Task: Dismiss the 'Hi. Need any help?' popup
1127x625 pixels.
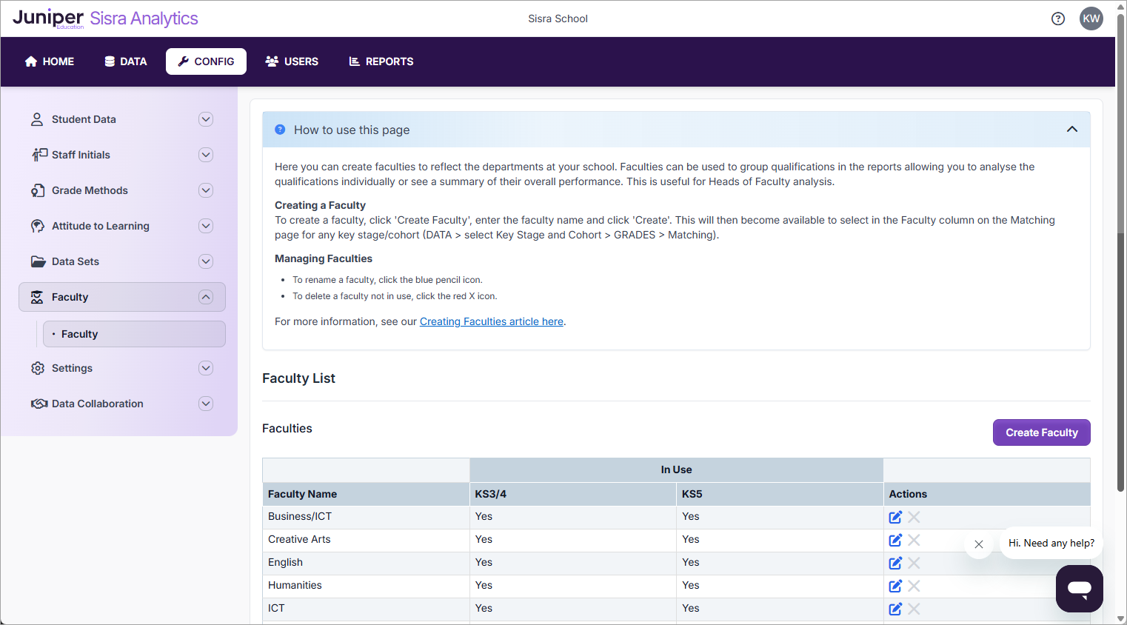Action: [x=979, y=544]
